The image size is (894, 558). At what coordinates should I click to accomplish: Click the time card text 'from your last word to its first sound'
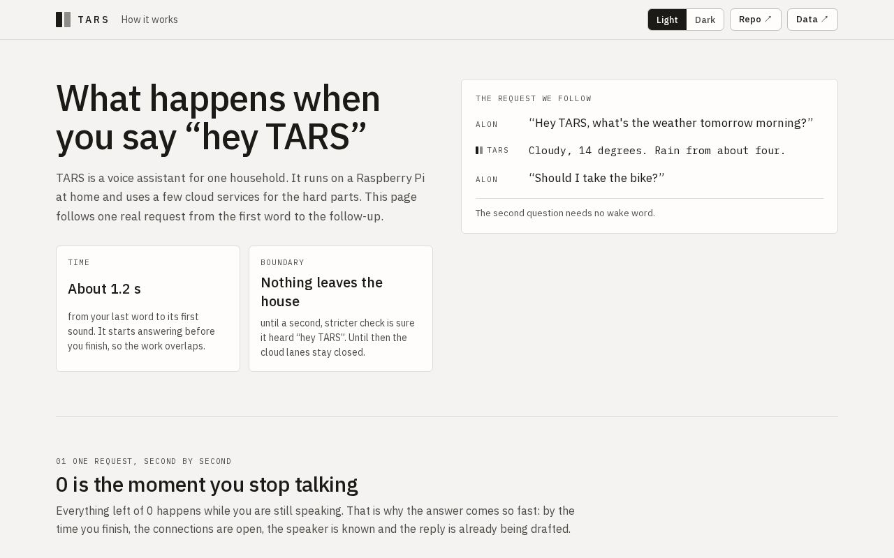(142, 331)
